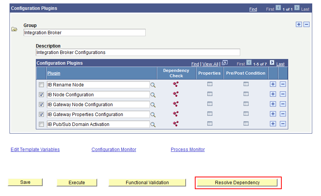Open Pre/Post Condition for IB Rename Node
Screen dimensions: 321x196
[246, 84]
